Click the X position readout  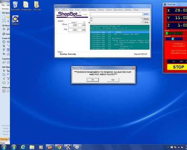pos(177,10)
